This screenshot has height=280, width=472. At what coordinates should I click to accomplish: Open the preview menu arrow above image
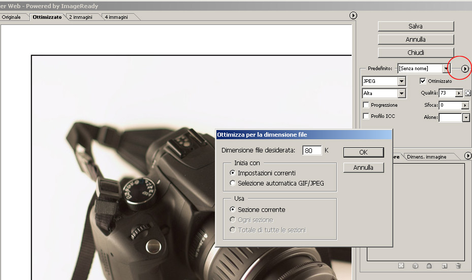[x=354, y=16]
